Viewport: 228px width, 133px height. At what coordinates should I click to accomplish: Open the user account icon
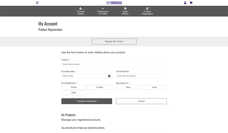coord(185,3)
